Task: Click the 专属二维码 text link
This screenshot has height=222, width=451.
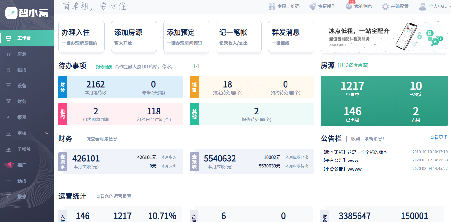Action: (288, 6)
